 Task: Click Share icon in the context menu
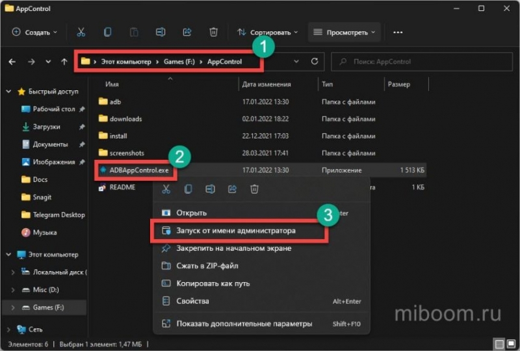click(232, 189)
